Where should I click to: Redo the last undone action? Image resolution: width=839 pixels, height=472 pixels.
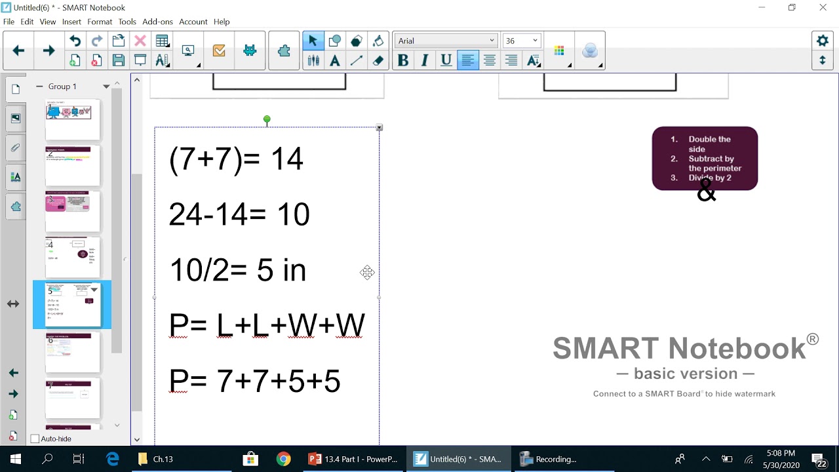pyautogui.click(x=97, y=41)
